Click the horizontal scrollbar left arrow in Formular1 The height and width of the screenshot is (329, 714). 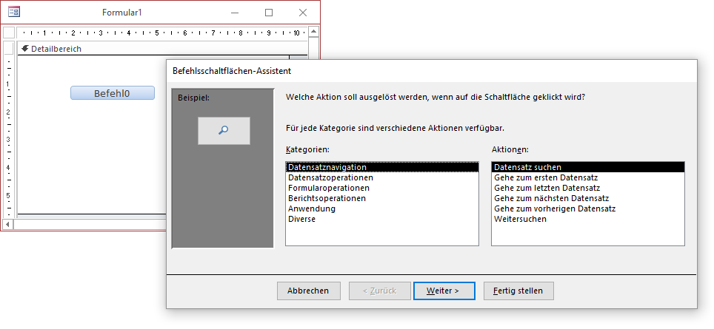pyautogui.click(x=7, y=225)
